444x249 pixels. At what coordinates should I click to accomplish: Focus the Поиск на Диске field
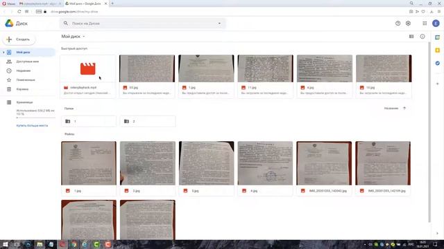tap(142, 24)
